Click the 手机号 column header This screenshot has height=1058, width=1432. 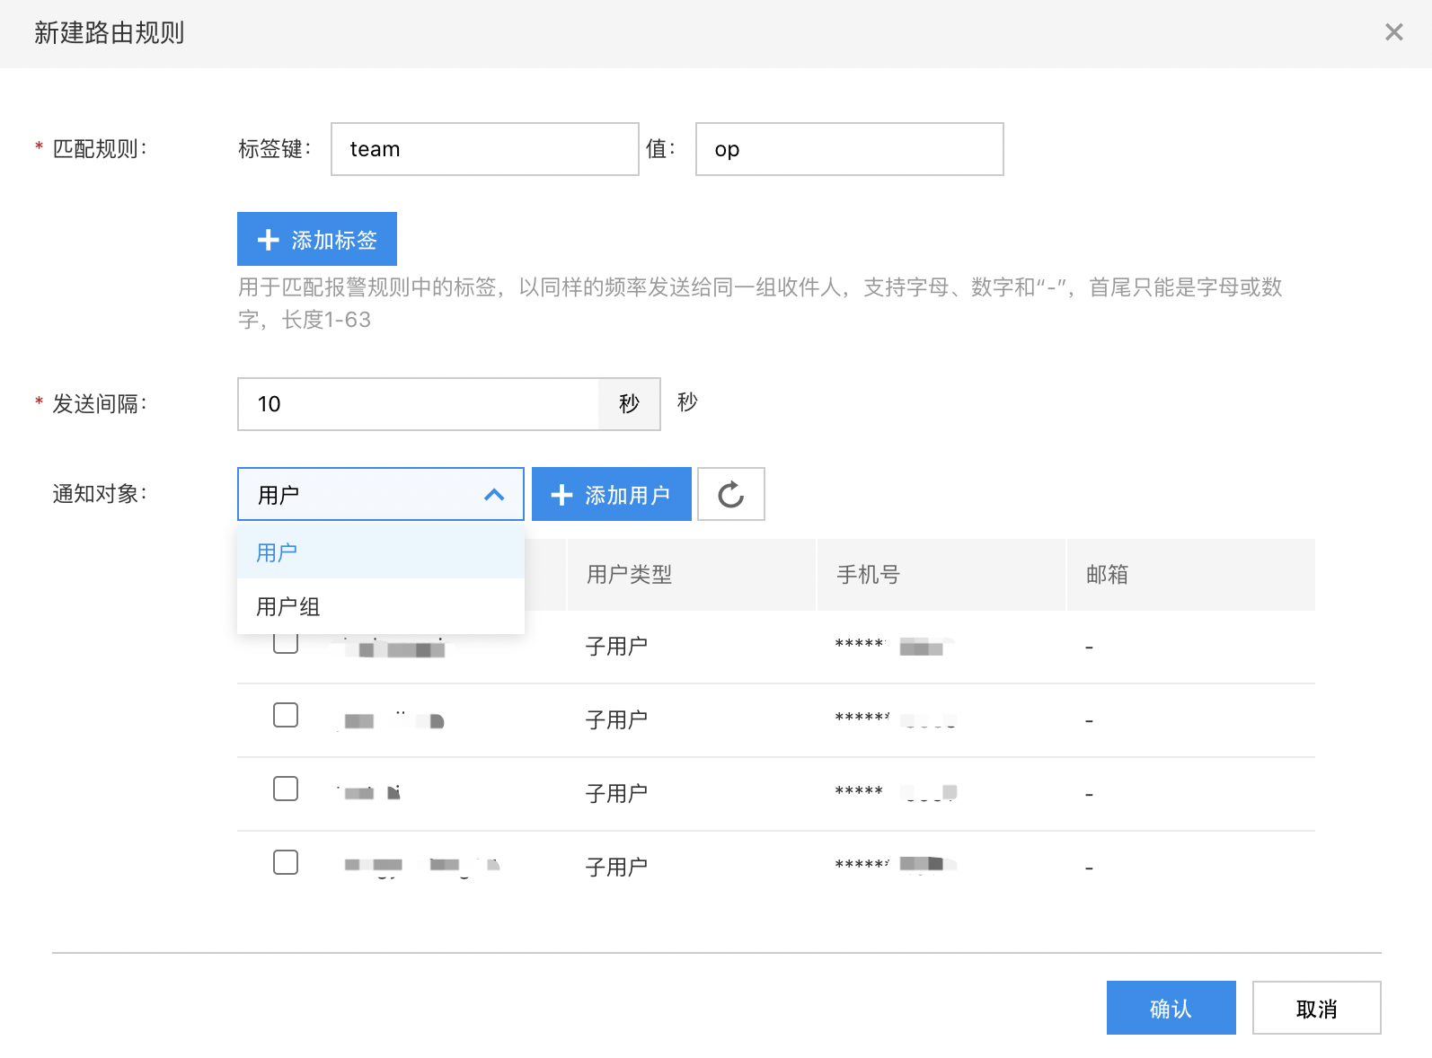coord(941,575)
